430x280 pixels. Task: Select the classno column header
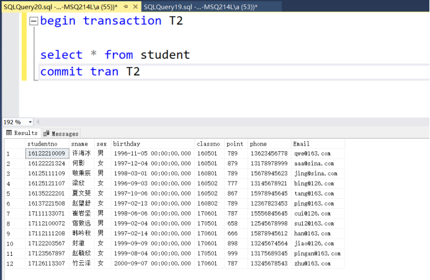pyautogui.click(x=209, y=144)
